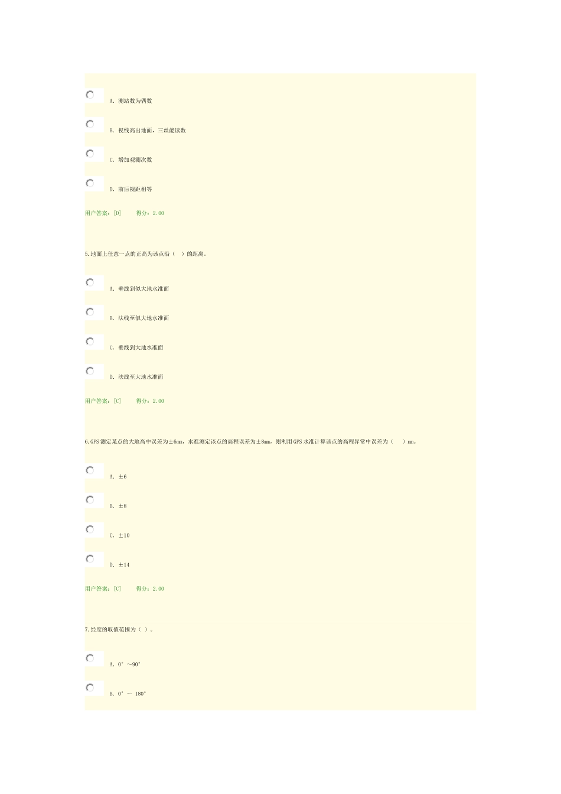Choose radio D 法线至大地水准面

click(90, 371)
